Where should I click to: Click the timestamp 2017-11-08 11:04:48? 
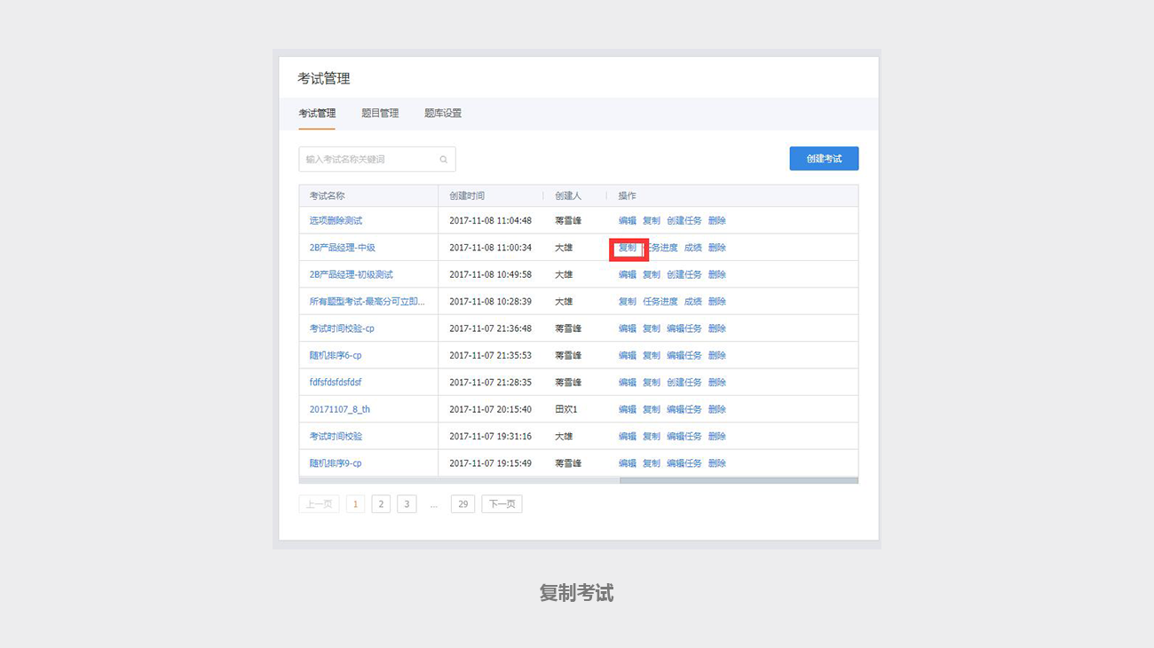pos(490,221)
